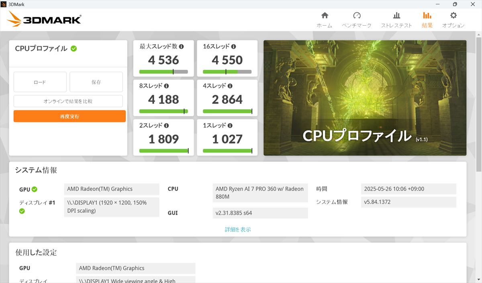Show info for 8スレッド score
This screenshot has width=482, height=283.
point(166,86)
